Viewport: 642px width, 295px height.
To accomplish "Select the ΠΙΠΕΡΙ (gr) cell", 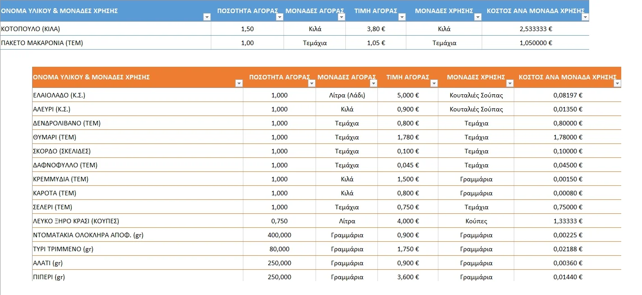I will tap(138, 276).
